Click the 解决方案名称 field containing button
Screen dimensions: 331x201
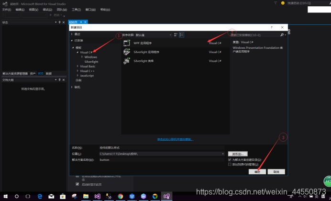tap(162, 160)
